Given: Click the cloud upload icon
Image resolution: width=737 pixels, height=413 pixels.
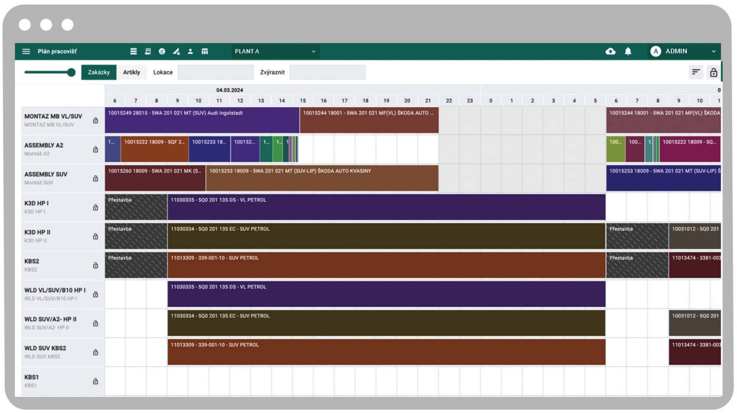Looking at the screenshot, I should (610, 52).
